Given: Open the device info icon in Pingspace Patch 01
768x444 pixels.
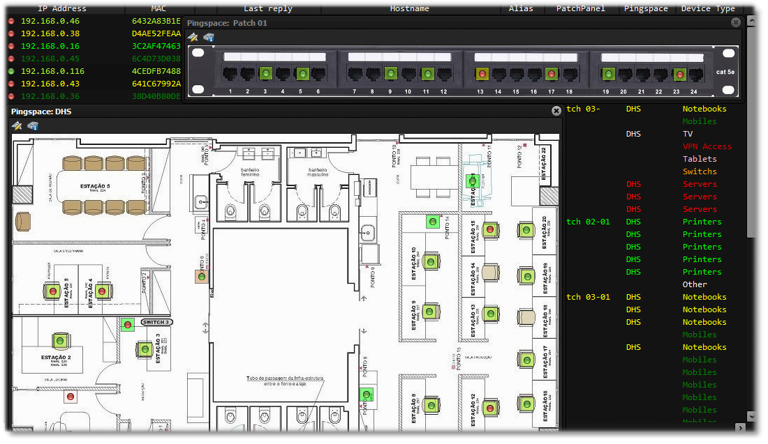Looking at the screenshot, I should tap(209, 37).
